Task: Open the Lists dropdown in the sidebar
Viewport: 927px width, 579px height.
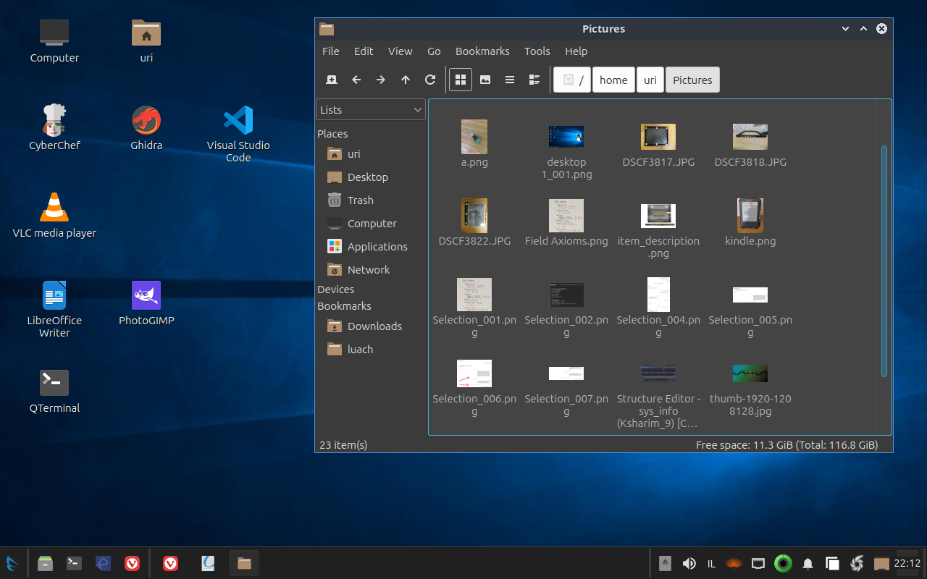Action: (x=370, y=109)
